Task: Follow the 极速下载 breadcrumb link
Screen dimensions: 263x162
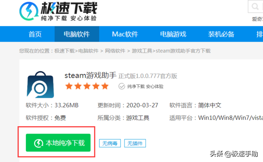Action: [64, 51]
